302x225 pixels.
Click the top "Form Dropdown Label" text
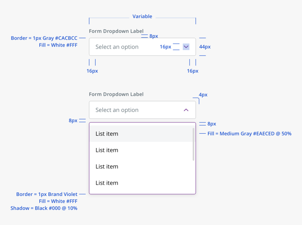[116, 31]
